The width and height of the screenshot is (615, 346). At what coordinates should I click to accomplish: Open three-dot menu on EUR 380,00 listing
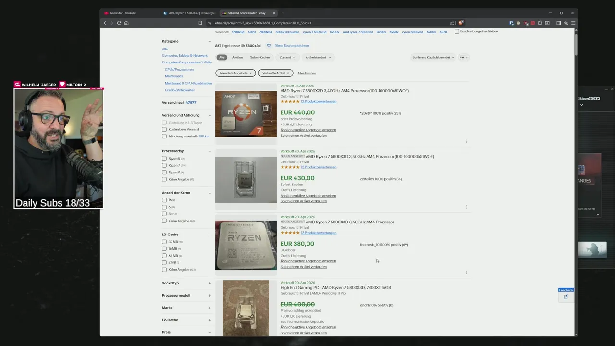(x=467, y=272)
